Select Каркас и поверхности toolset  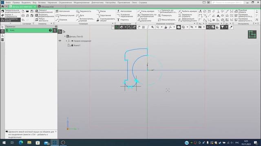tap(11, 15)
